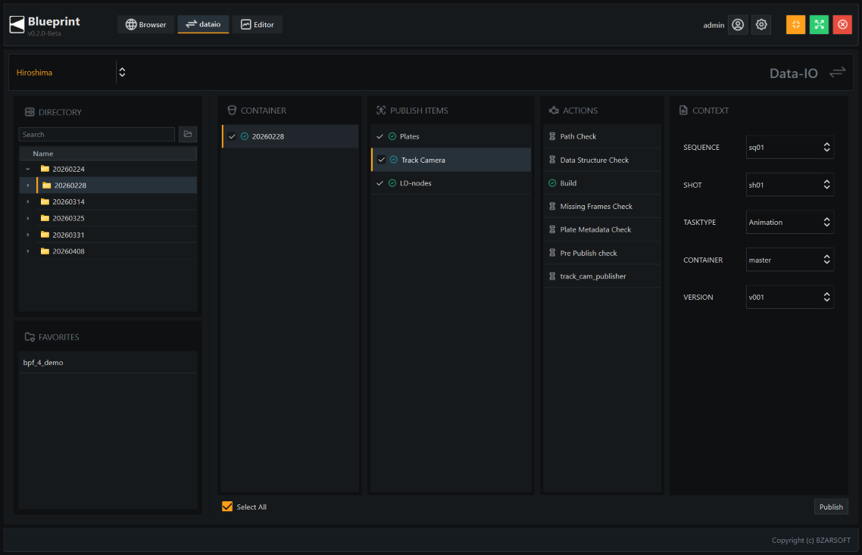Click the directory Search field

(x=97, y=135)
